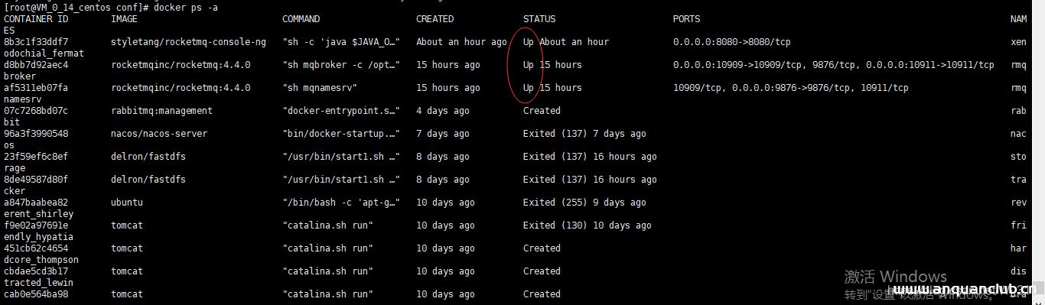This screenshot has width=1045, height=305.
Task: Click the "bin/docker-startup.…" command
Action: point(341,134)
